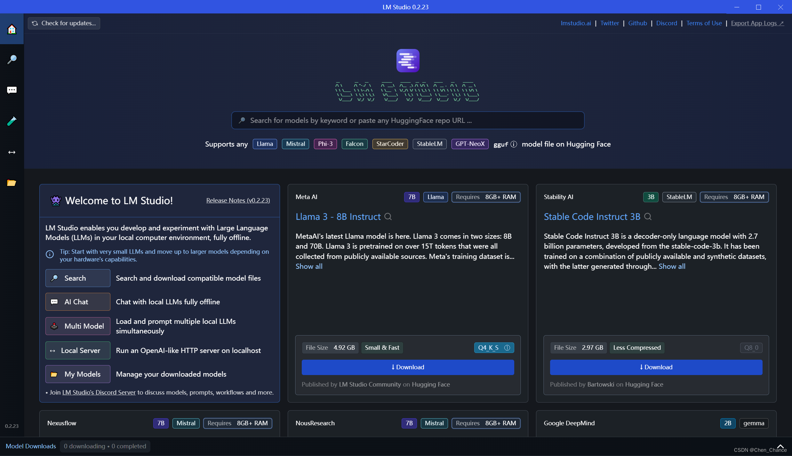The width and height of the screenshot is (792, 456).
Task: Expand the Model Downloads panel chevron
Action: [780, 446]
